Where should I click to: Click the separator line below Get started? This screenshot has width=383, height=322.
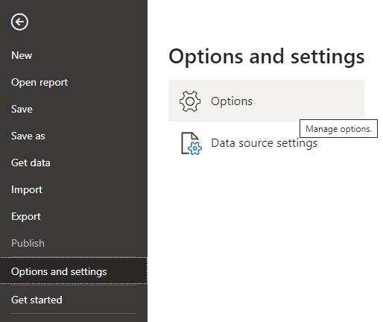(73, 314)
